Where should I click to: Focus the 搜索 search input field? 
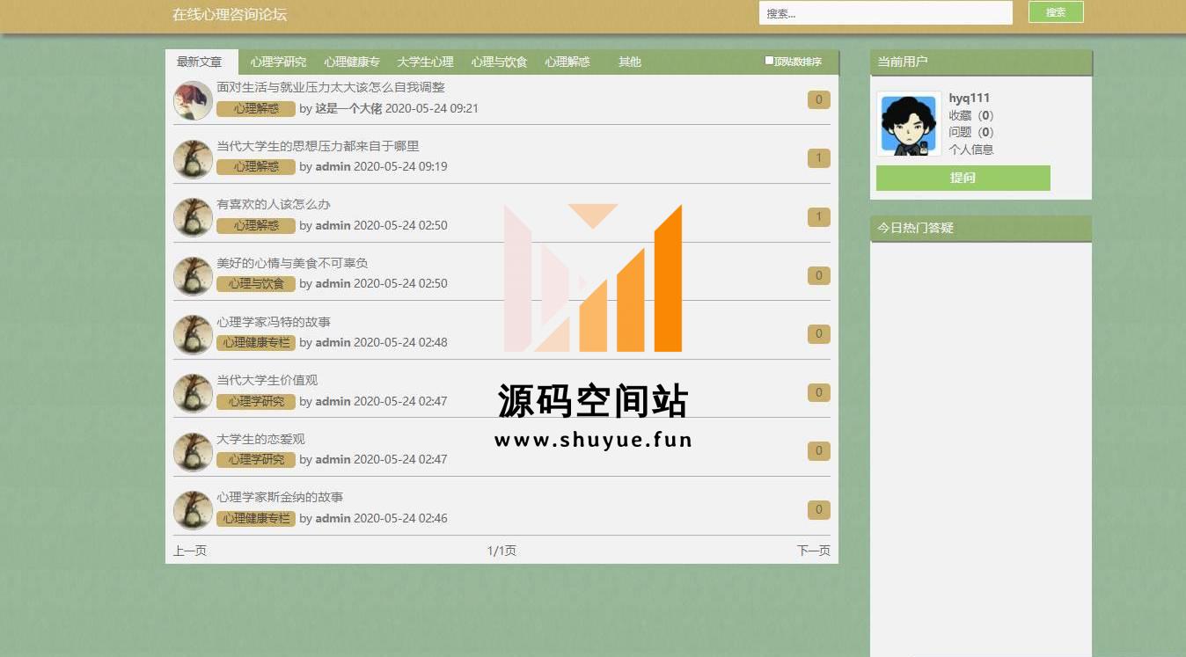point(886,13)
